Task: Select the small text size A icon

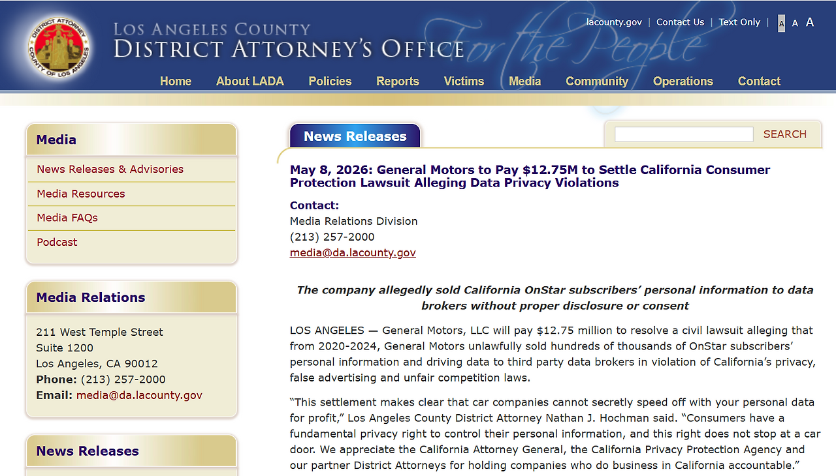Action: [x=782, y=23]
